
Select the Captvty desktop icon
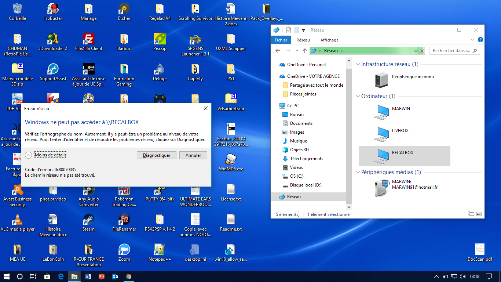click(195, 72)
